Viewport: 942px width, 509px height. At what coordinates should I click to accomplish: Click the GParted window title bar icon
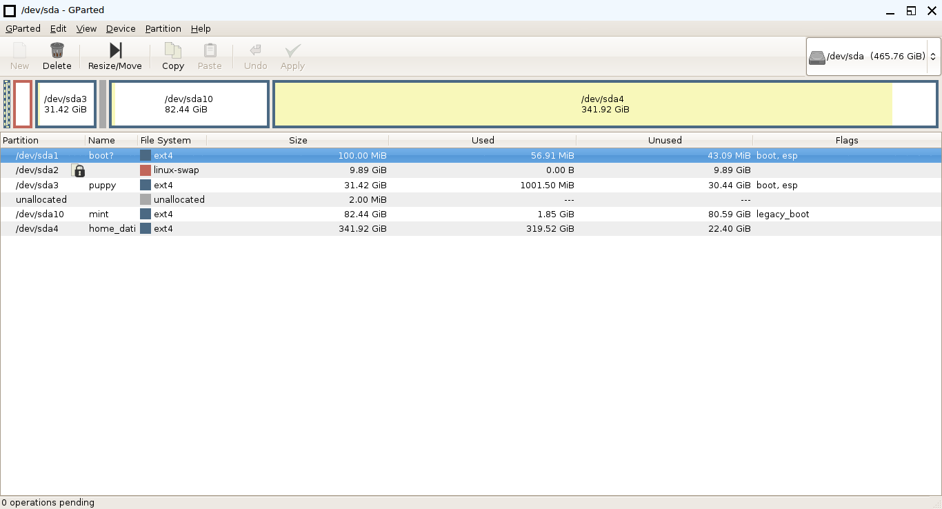coord(10,10)
